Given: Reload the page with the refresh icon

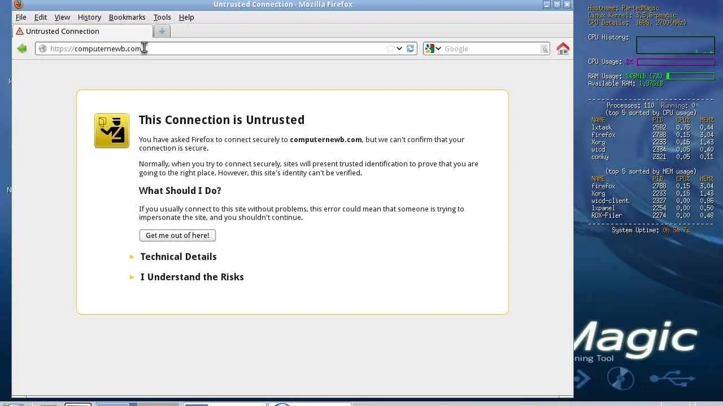Looking at the screenshot, I should (x=411, y=48).
